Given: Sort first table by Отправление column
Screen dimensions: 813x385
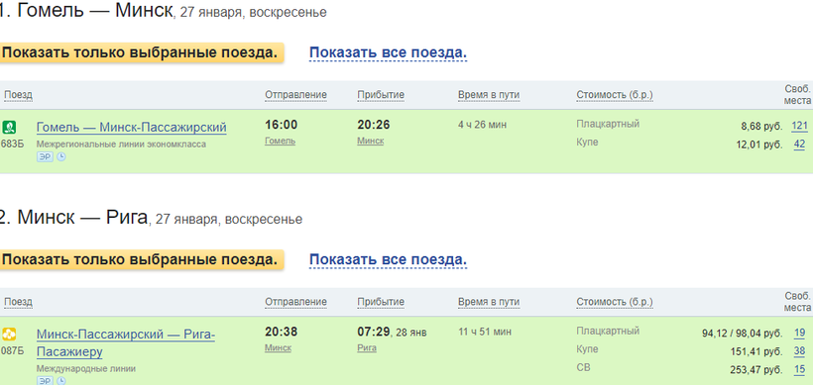Looking at the screenshot, I should pos(296,95).
